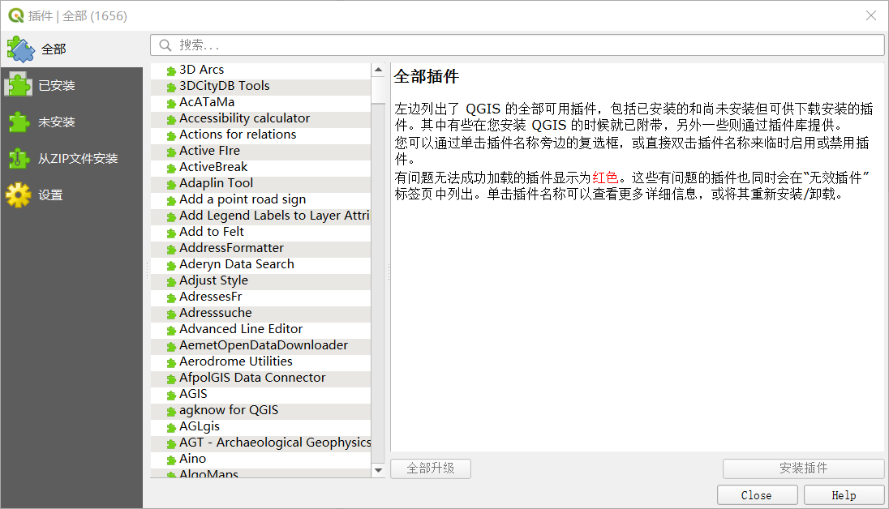Screen dimensions: 889x509
Task: Click the plugin icon next to ActiveBreak
Action: [171, 169]
